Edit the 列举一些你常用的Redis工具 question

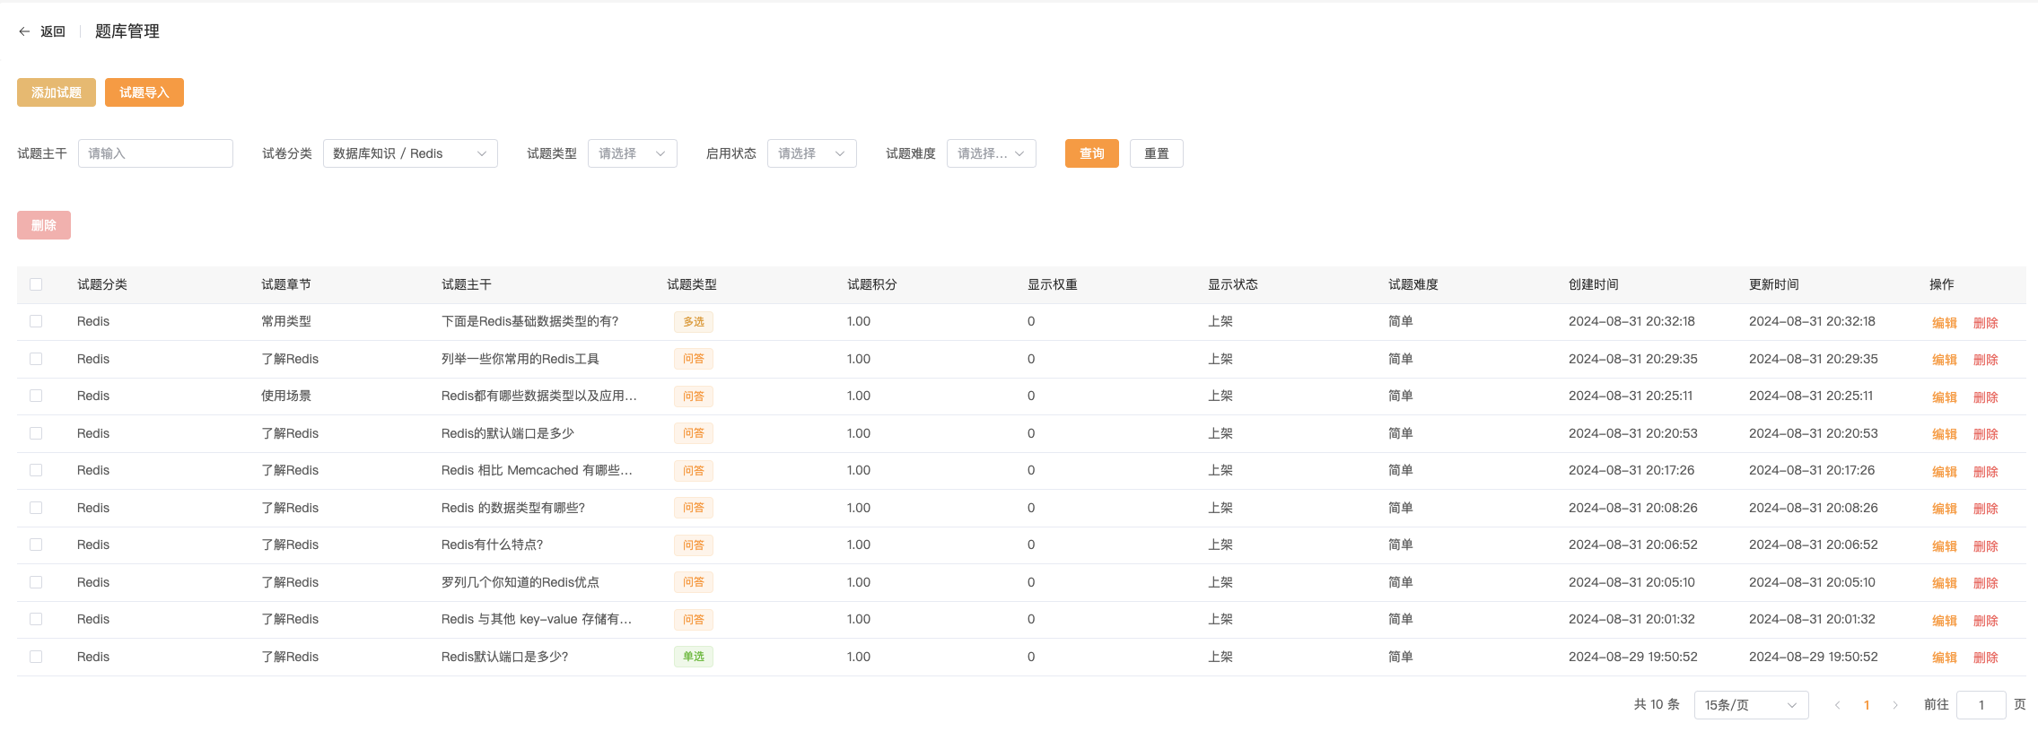coord(1945,360)
